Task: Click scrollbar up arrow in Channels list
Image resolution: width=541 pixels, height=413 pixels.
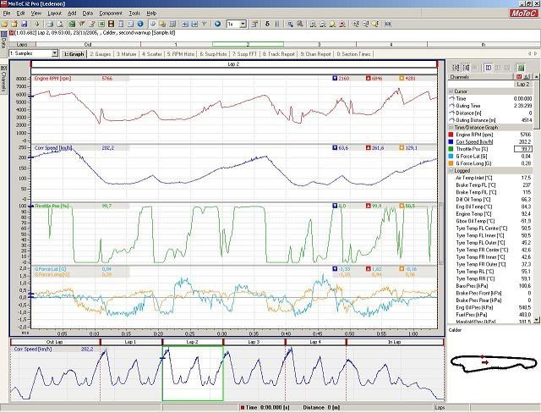Action: click(x=537, y=76)
